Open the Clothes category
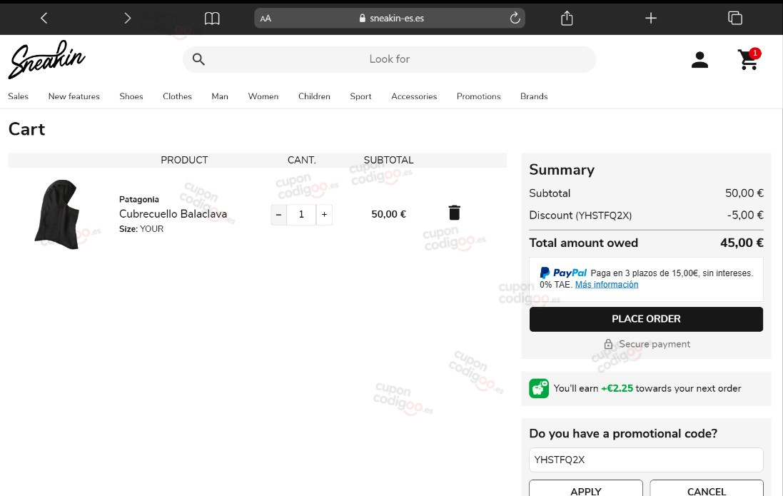This screenshot has width=783, height=496. click(x=177, y=96)
